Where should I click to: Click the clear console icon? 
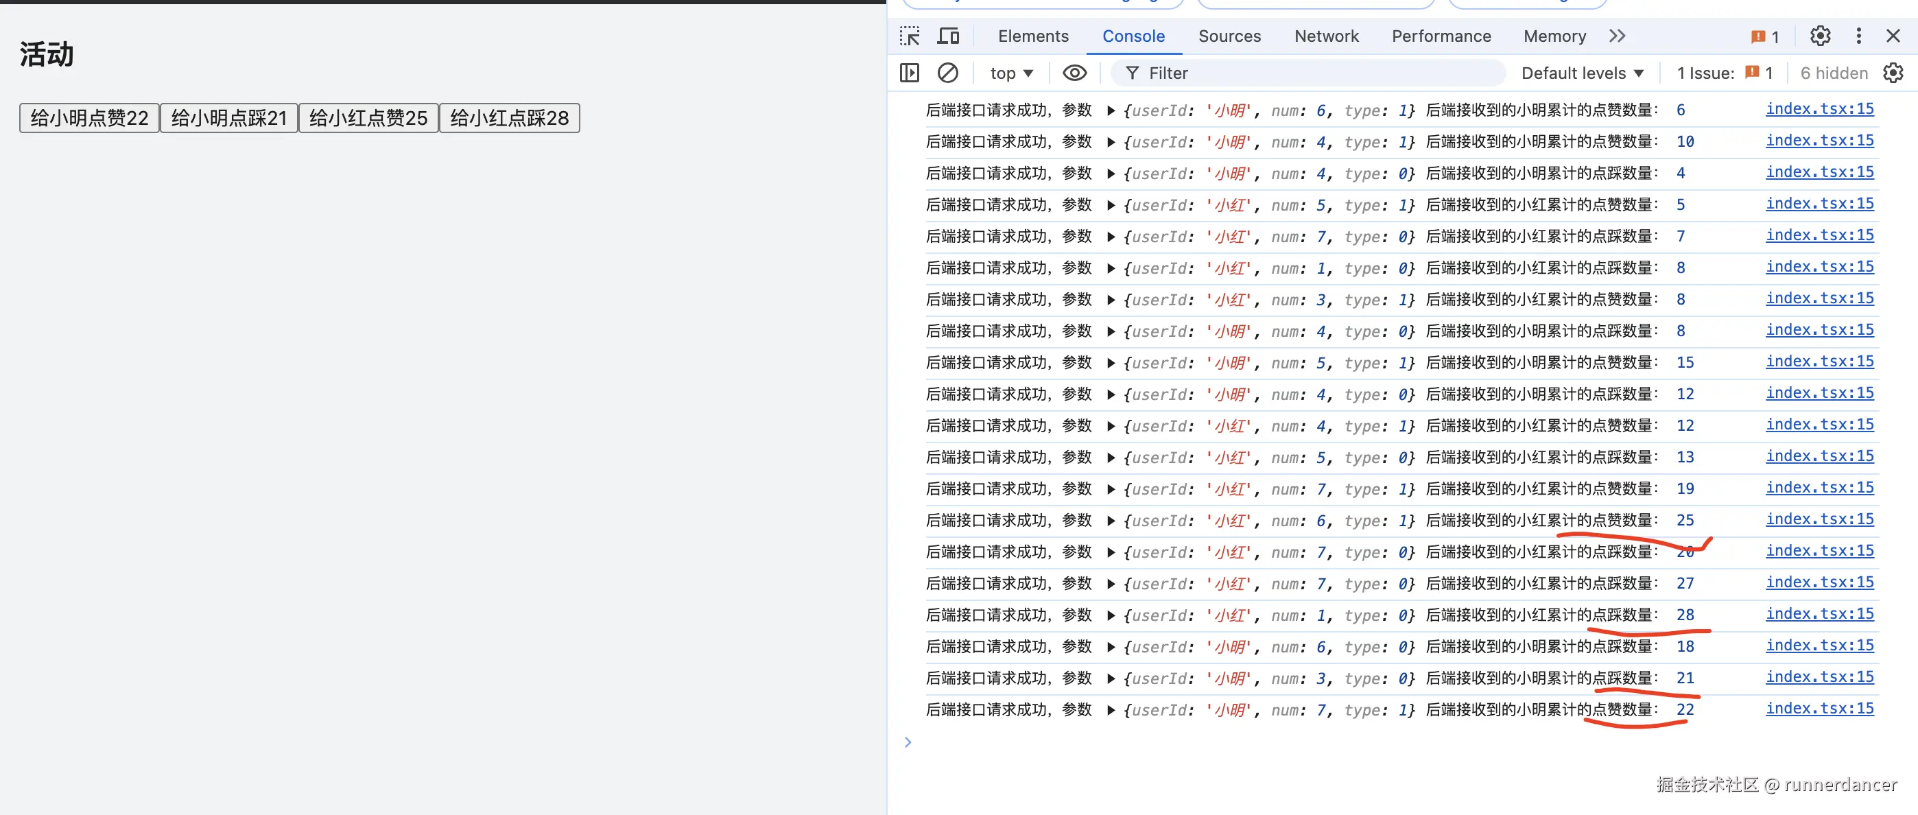click(x=947, y=73)
